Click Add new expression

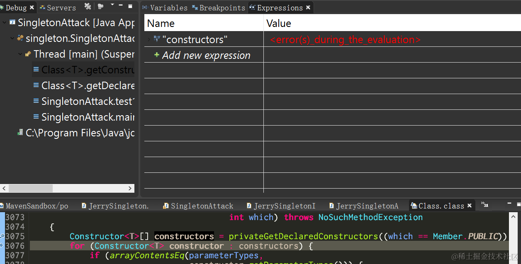(x=206, y=55)
